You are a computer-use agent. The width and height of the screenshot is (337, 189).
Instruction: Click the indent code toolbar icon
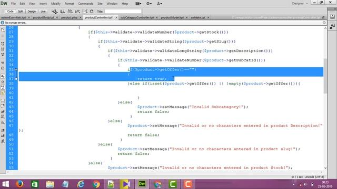tap(3, 130)
